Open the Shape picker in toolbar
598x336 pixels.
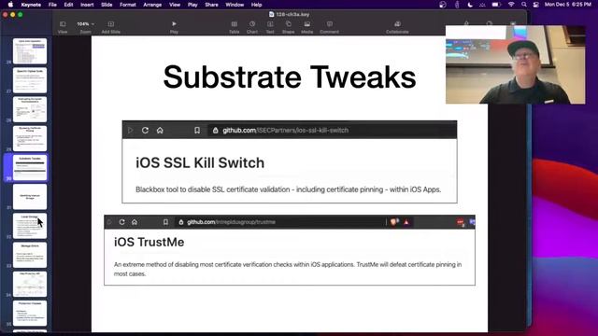point(289,27)
